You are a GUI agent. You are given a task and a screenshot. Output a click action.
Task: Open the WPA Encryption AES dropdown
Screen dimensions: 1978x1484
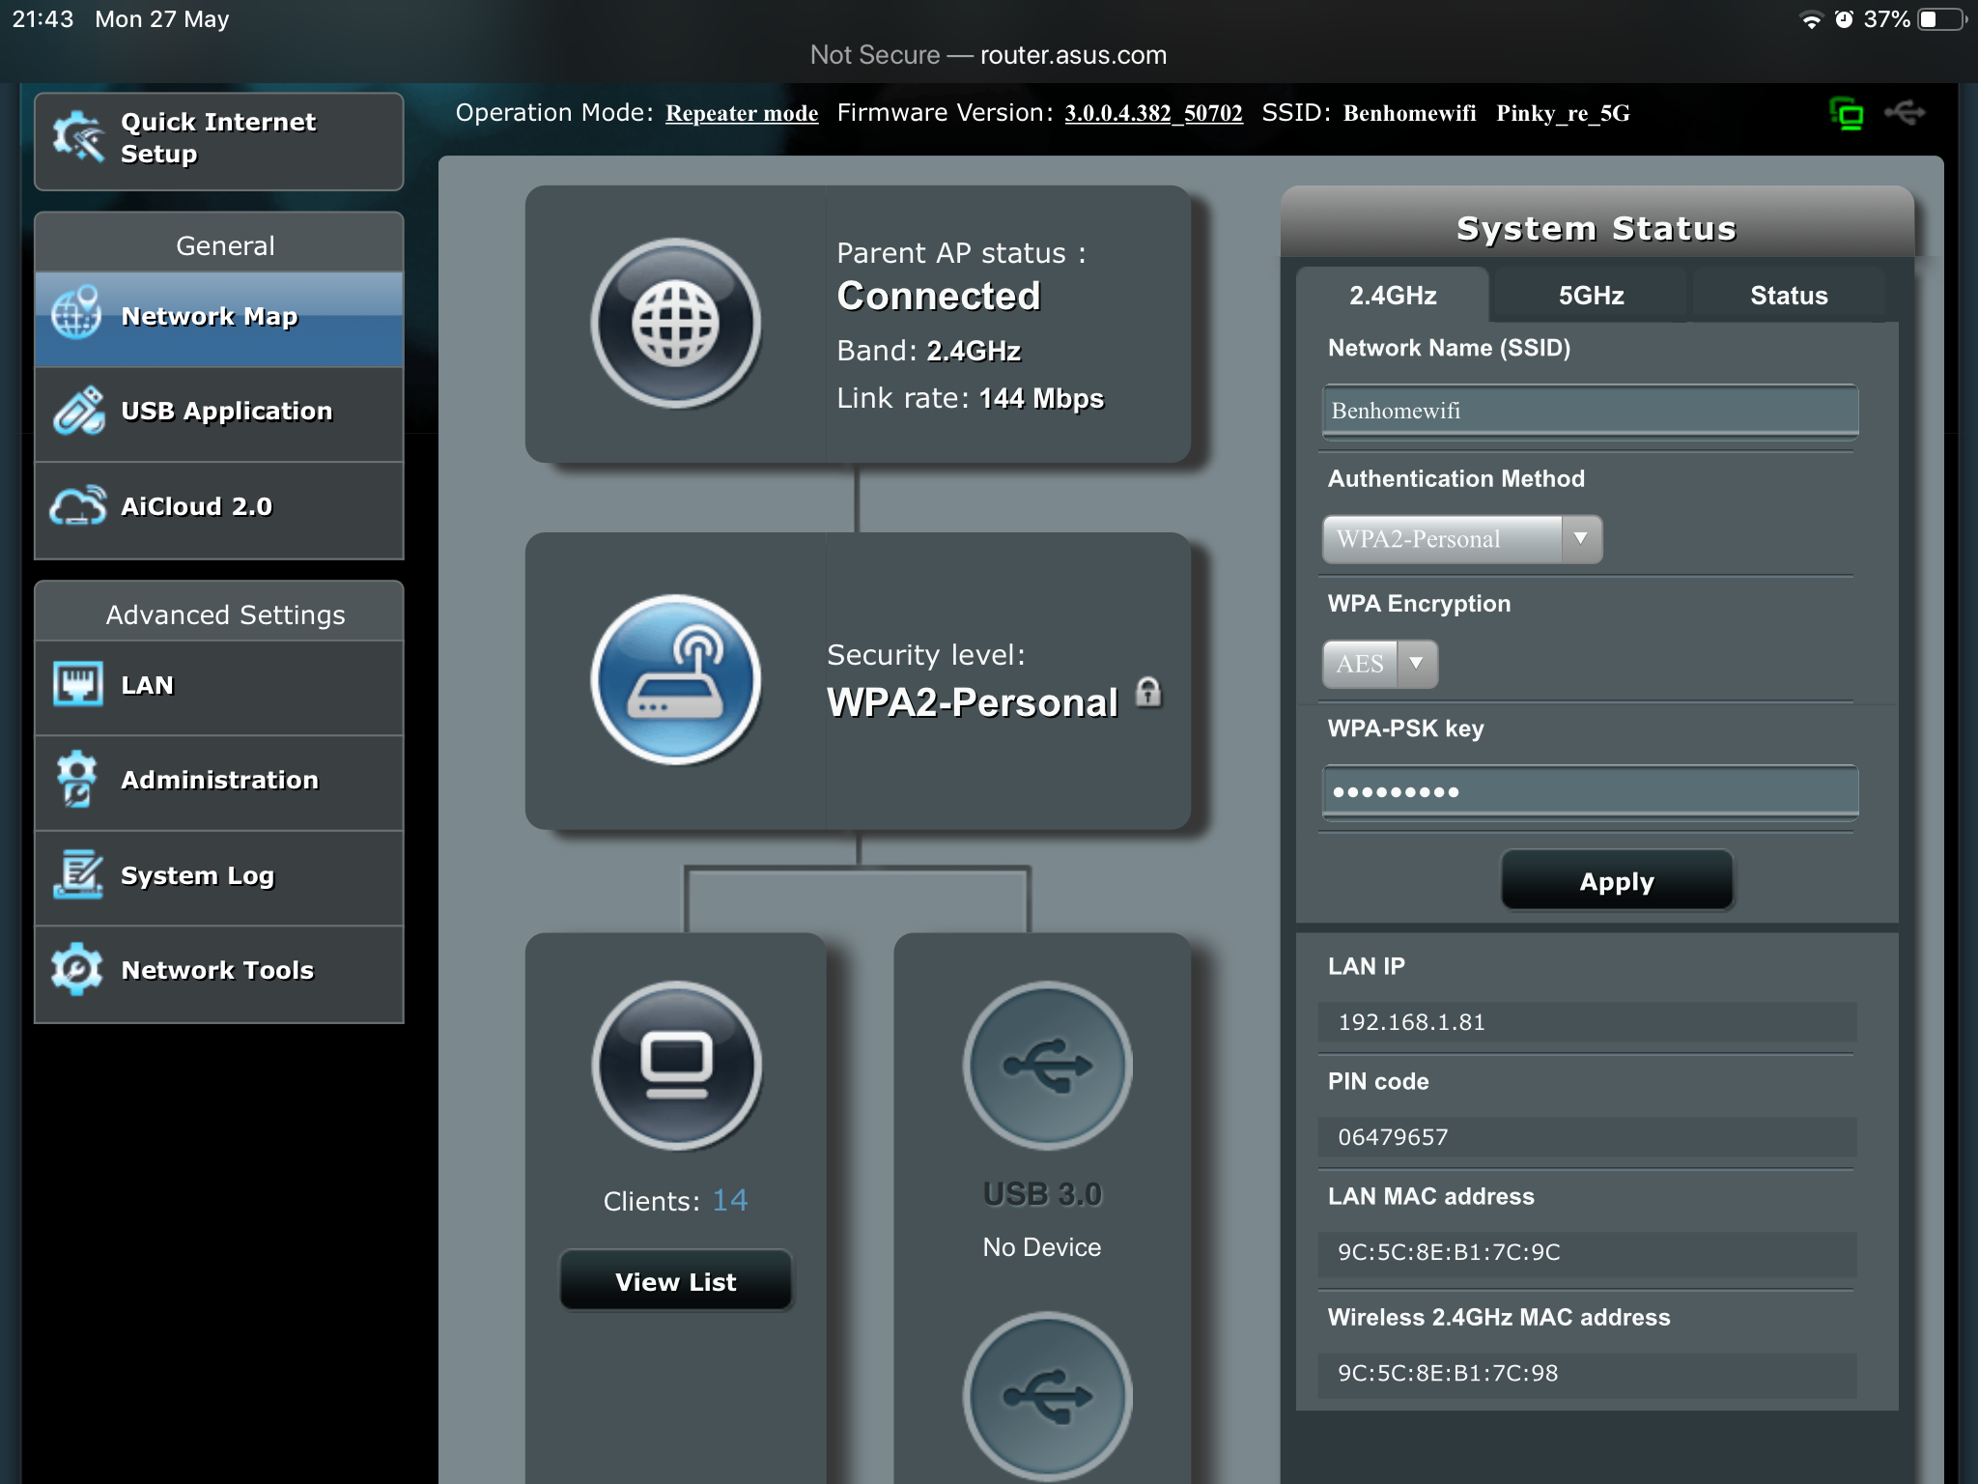pyautogui.click(x=1379, y=664)
